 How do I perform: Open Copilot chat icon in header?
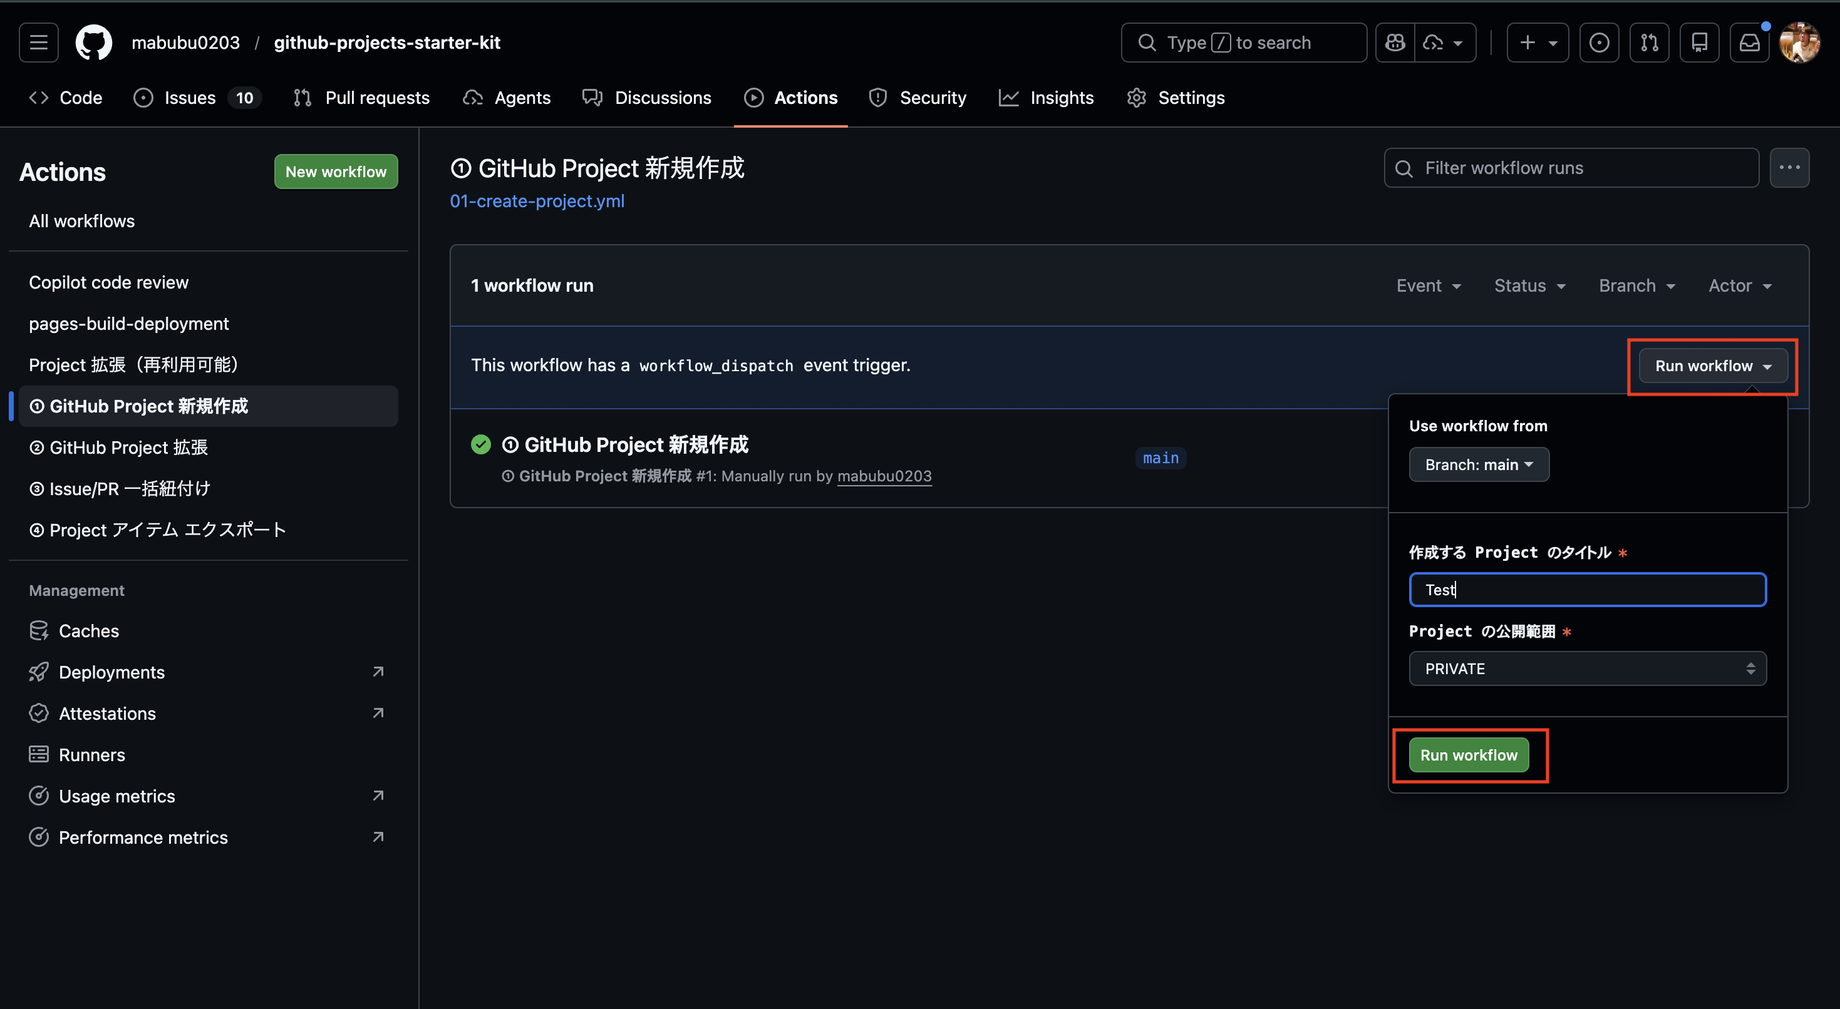click(x=1395, y=43)
